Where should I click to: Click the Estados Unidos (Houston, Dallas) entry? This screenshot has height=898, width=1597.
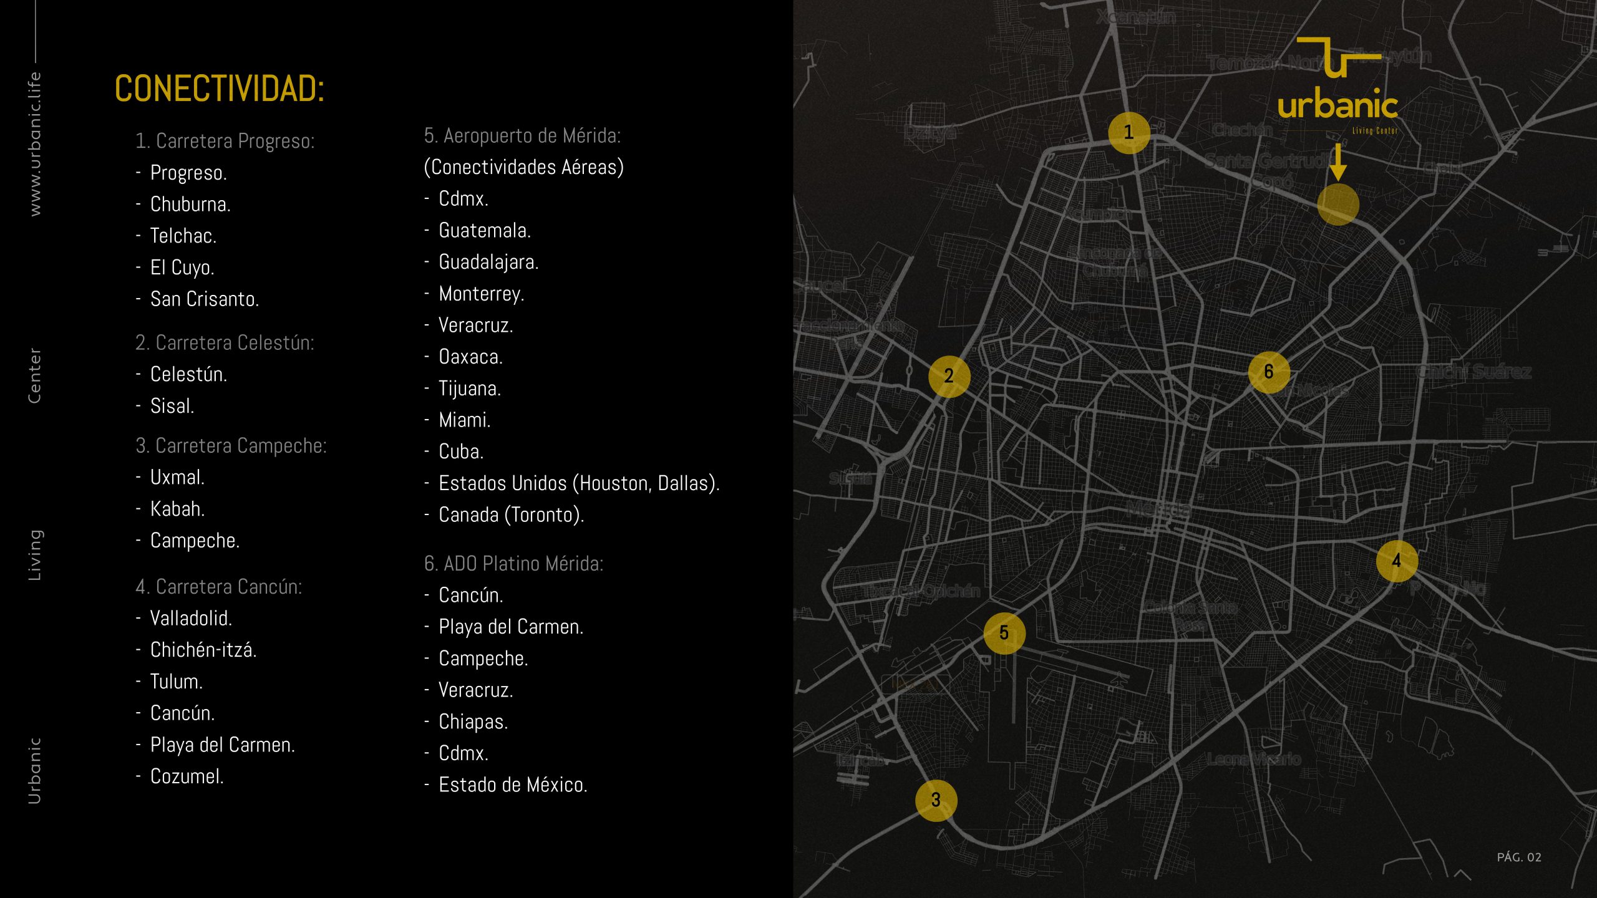pos(579,483)
